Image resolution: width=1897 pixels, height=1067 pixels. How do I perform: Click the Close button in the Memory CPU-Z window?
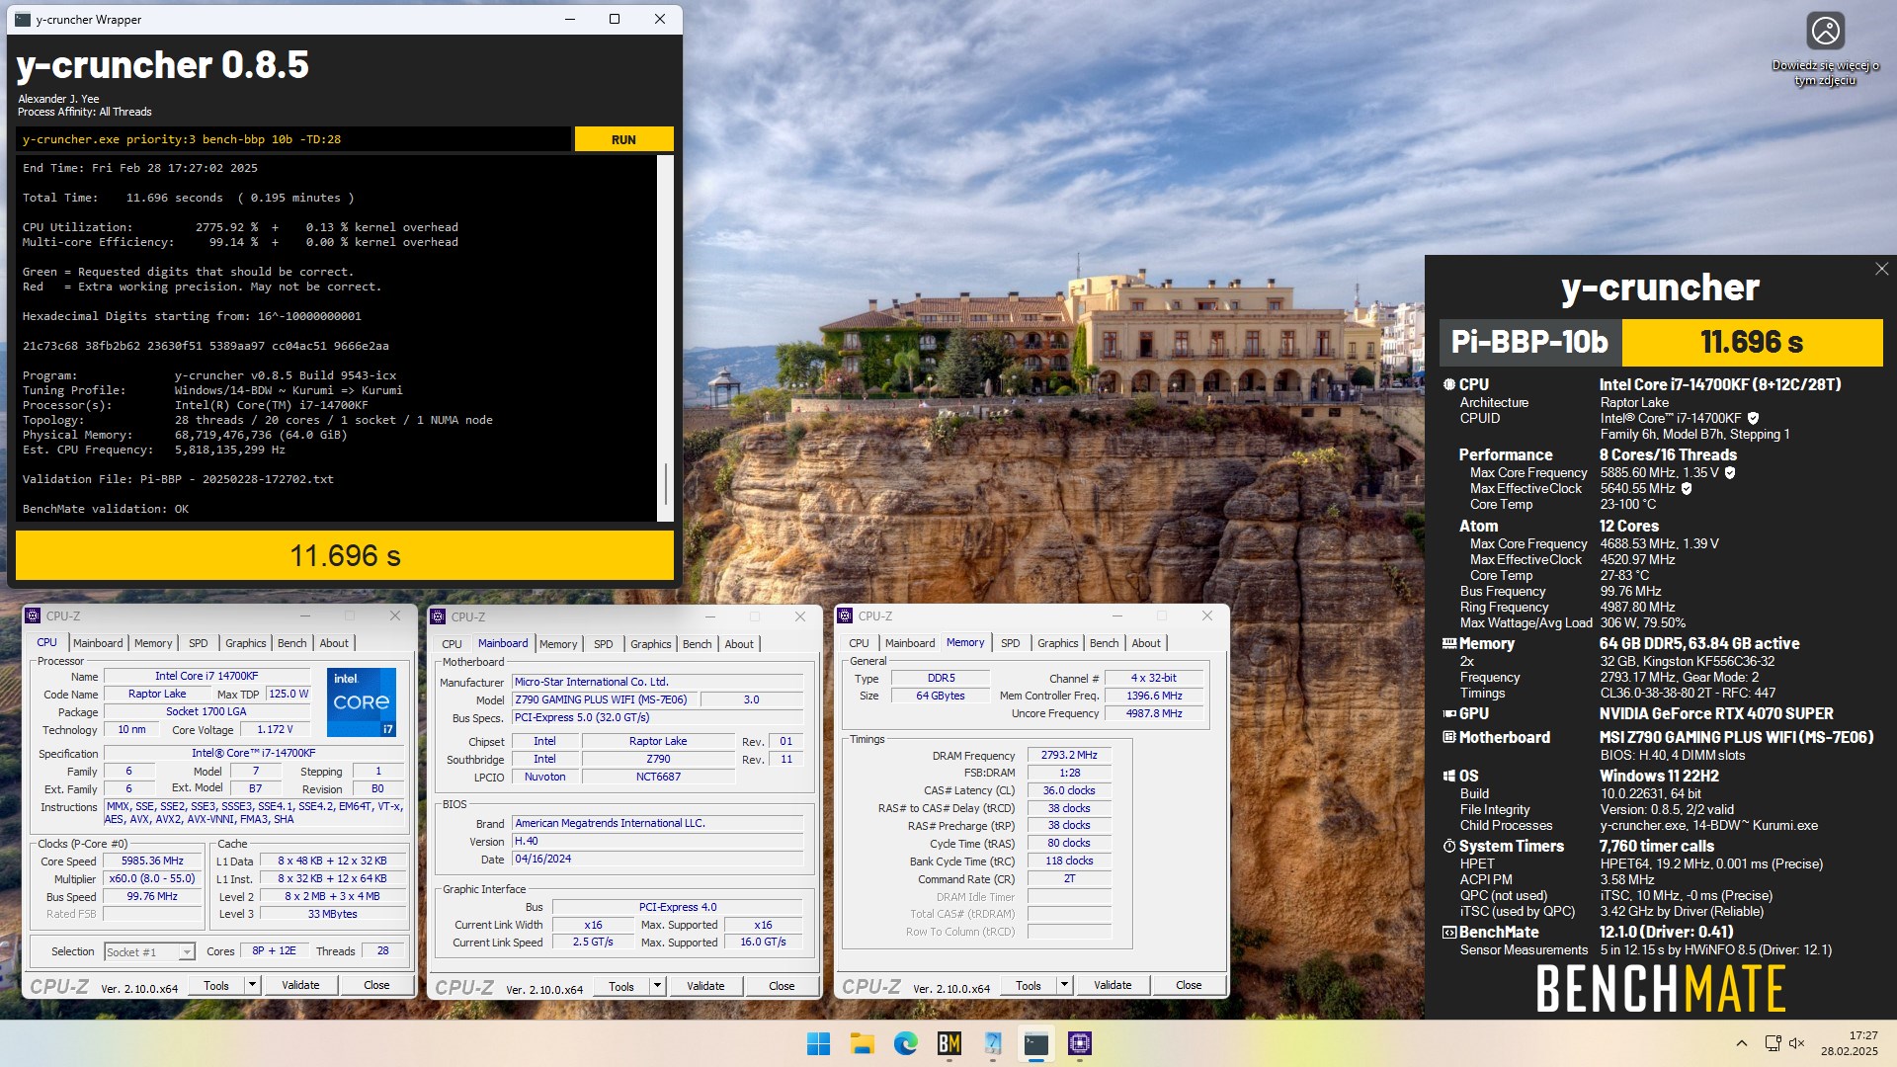click(1189, 985)
